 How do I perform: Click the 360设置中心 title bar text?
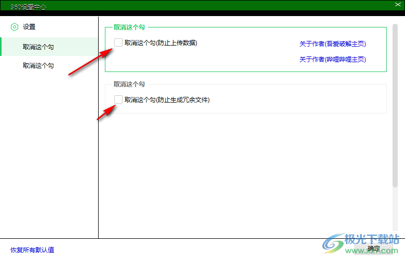pos(29,7)
